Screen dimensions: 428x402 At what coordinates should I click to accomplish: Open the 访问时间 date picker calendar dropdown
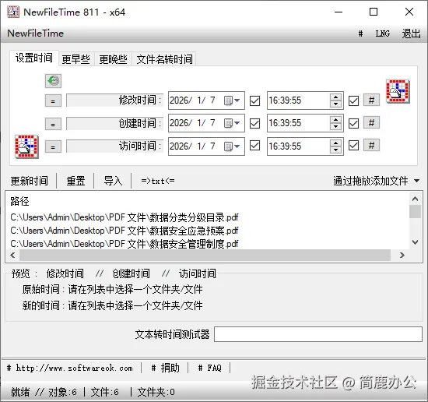[232, 146]
